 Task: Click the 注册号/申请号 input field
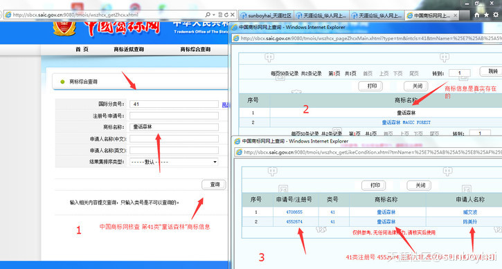(174, 115)
